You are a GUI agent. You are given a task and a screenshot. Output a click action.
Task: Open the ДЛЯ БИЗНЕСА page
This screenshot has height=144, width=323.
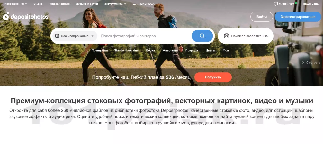[144, 4]
